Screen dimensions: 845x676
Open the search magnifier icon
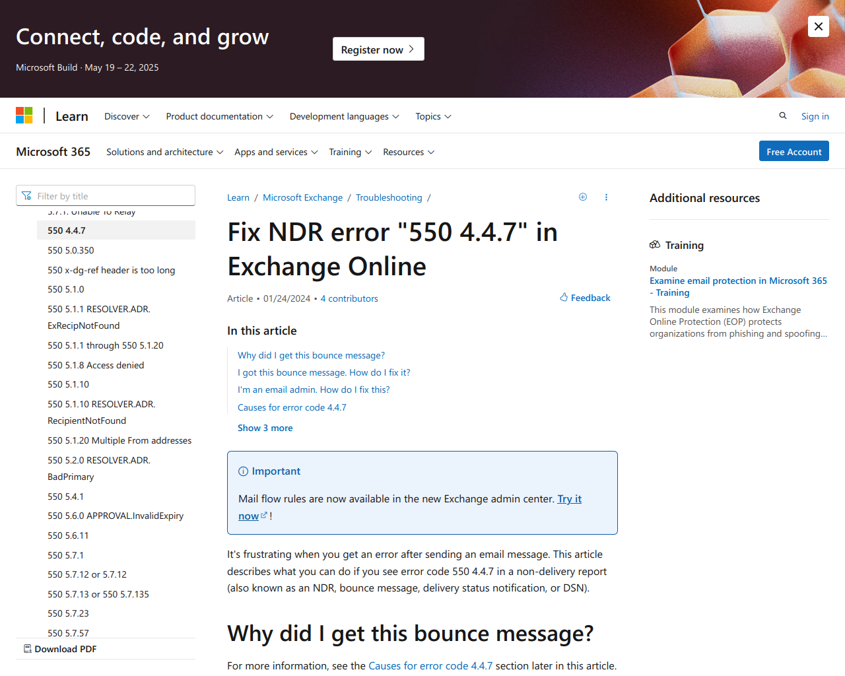[x=783, y=116]
